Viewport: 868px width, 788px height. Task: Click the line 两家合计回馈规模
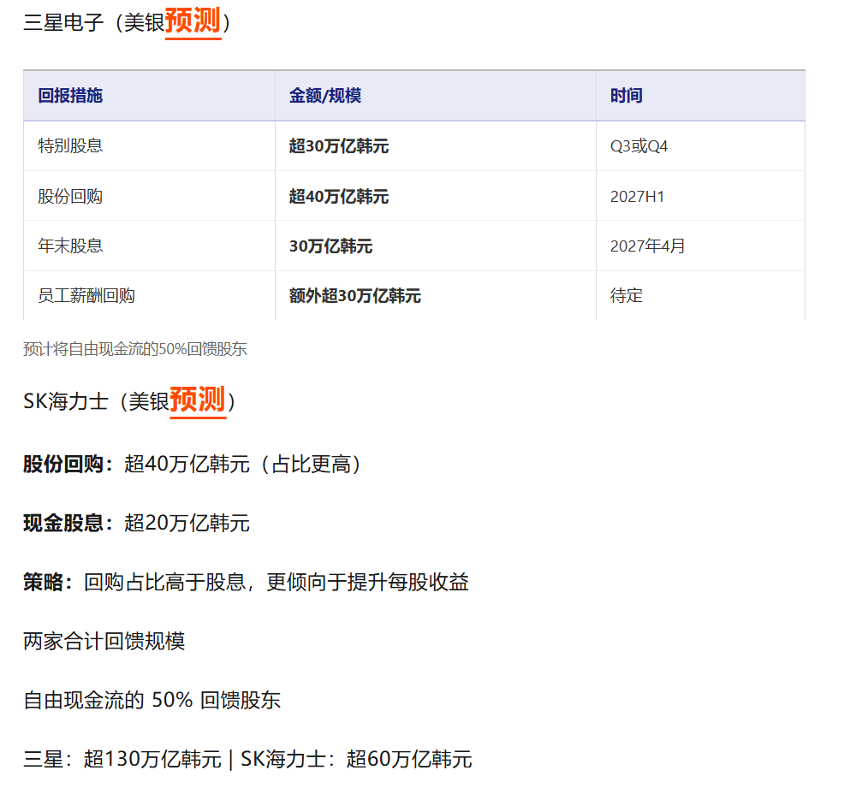pyautogui.click(x=104, y=642)
